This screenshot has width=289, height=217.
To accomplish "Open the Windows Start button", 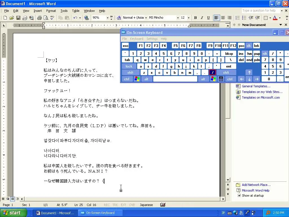I will pyautogui.click(x=14, y=213).
